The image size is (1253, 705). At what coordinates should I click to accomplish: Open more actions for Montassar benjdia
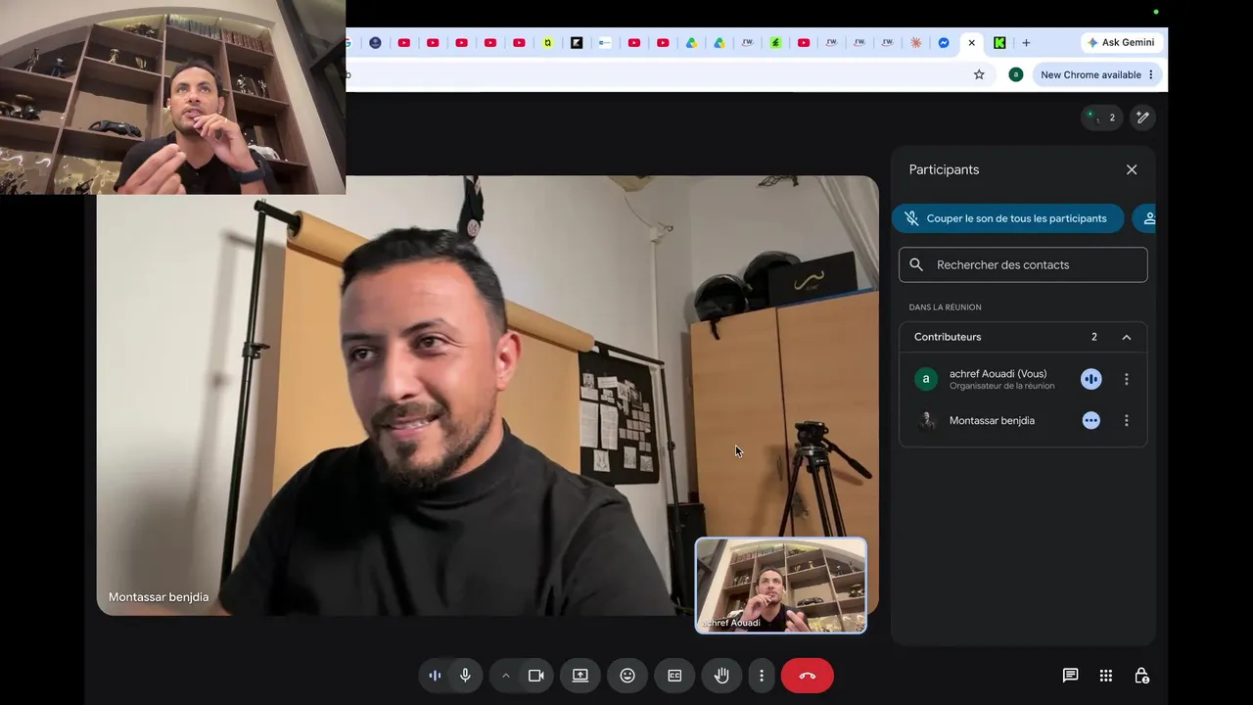[1127, 420]
